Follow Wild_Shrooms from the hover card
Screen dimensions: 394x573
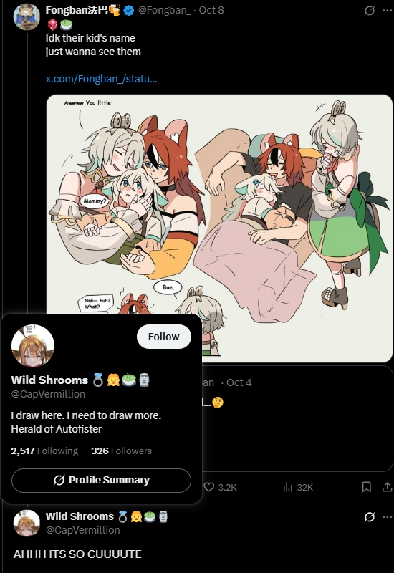click(x=164, y=337)
